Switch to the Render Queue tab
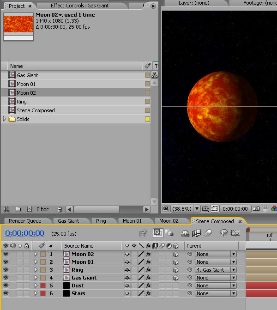 (25, 221)
